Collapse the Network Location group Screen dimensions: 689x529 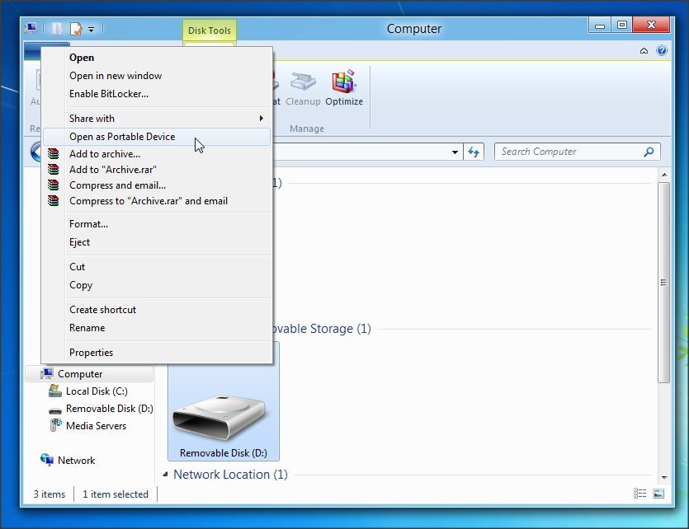[165, 475]
